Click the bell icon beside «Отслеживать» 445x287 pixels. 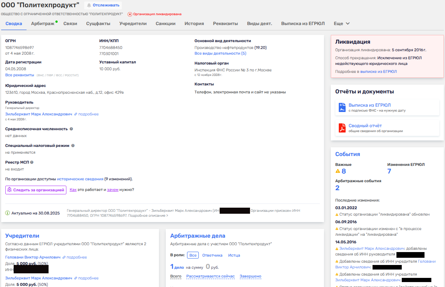click(x=89, y=5)
